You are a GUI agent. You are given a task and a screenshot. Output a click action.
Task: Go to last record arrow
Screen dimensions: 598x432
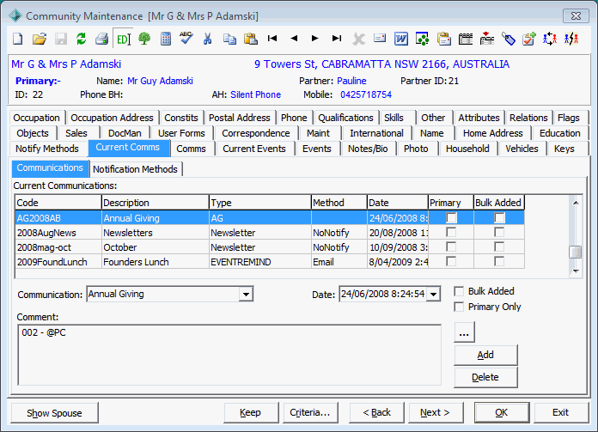coord(337,38)
